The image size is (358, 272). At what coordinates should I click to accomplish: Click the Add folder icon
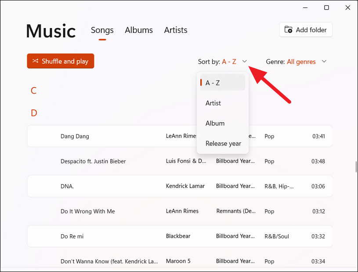tap(289, 30)
